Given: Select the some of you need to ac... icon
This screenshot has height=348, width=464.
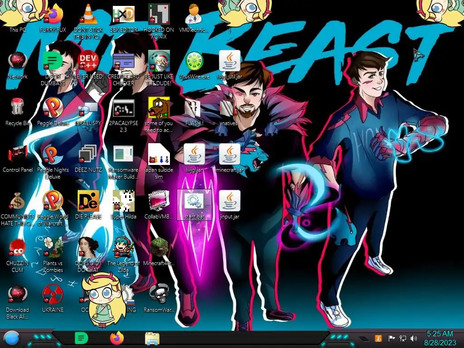Looking at the screenshot, I should tap(159, 115).
